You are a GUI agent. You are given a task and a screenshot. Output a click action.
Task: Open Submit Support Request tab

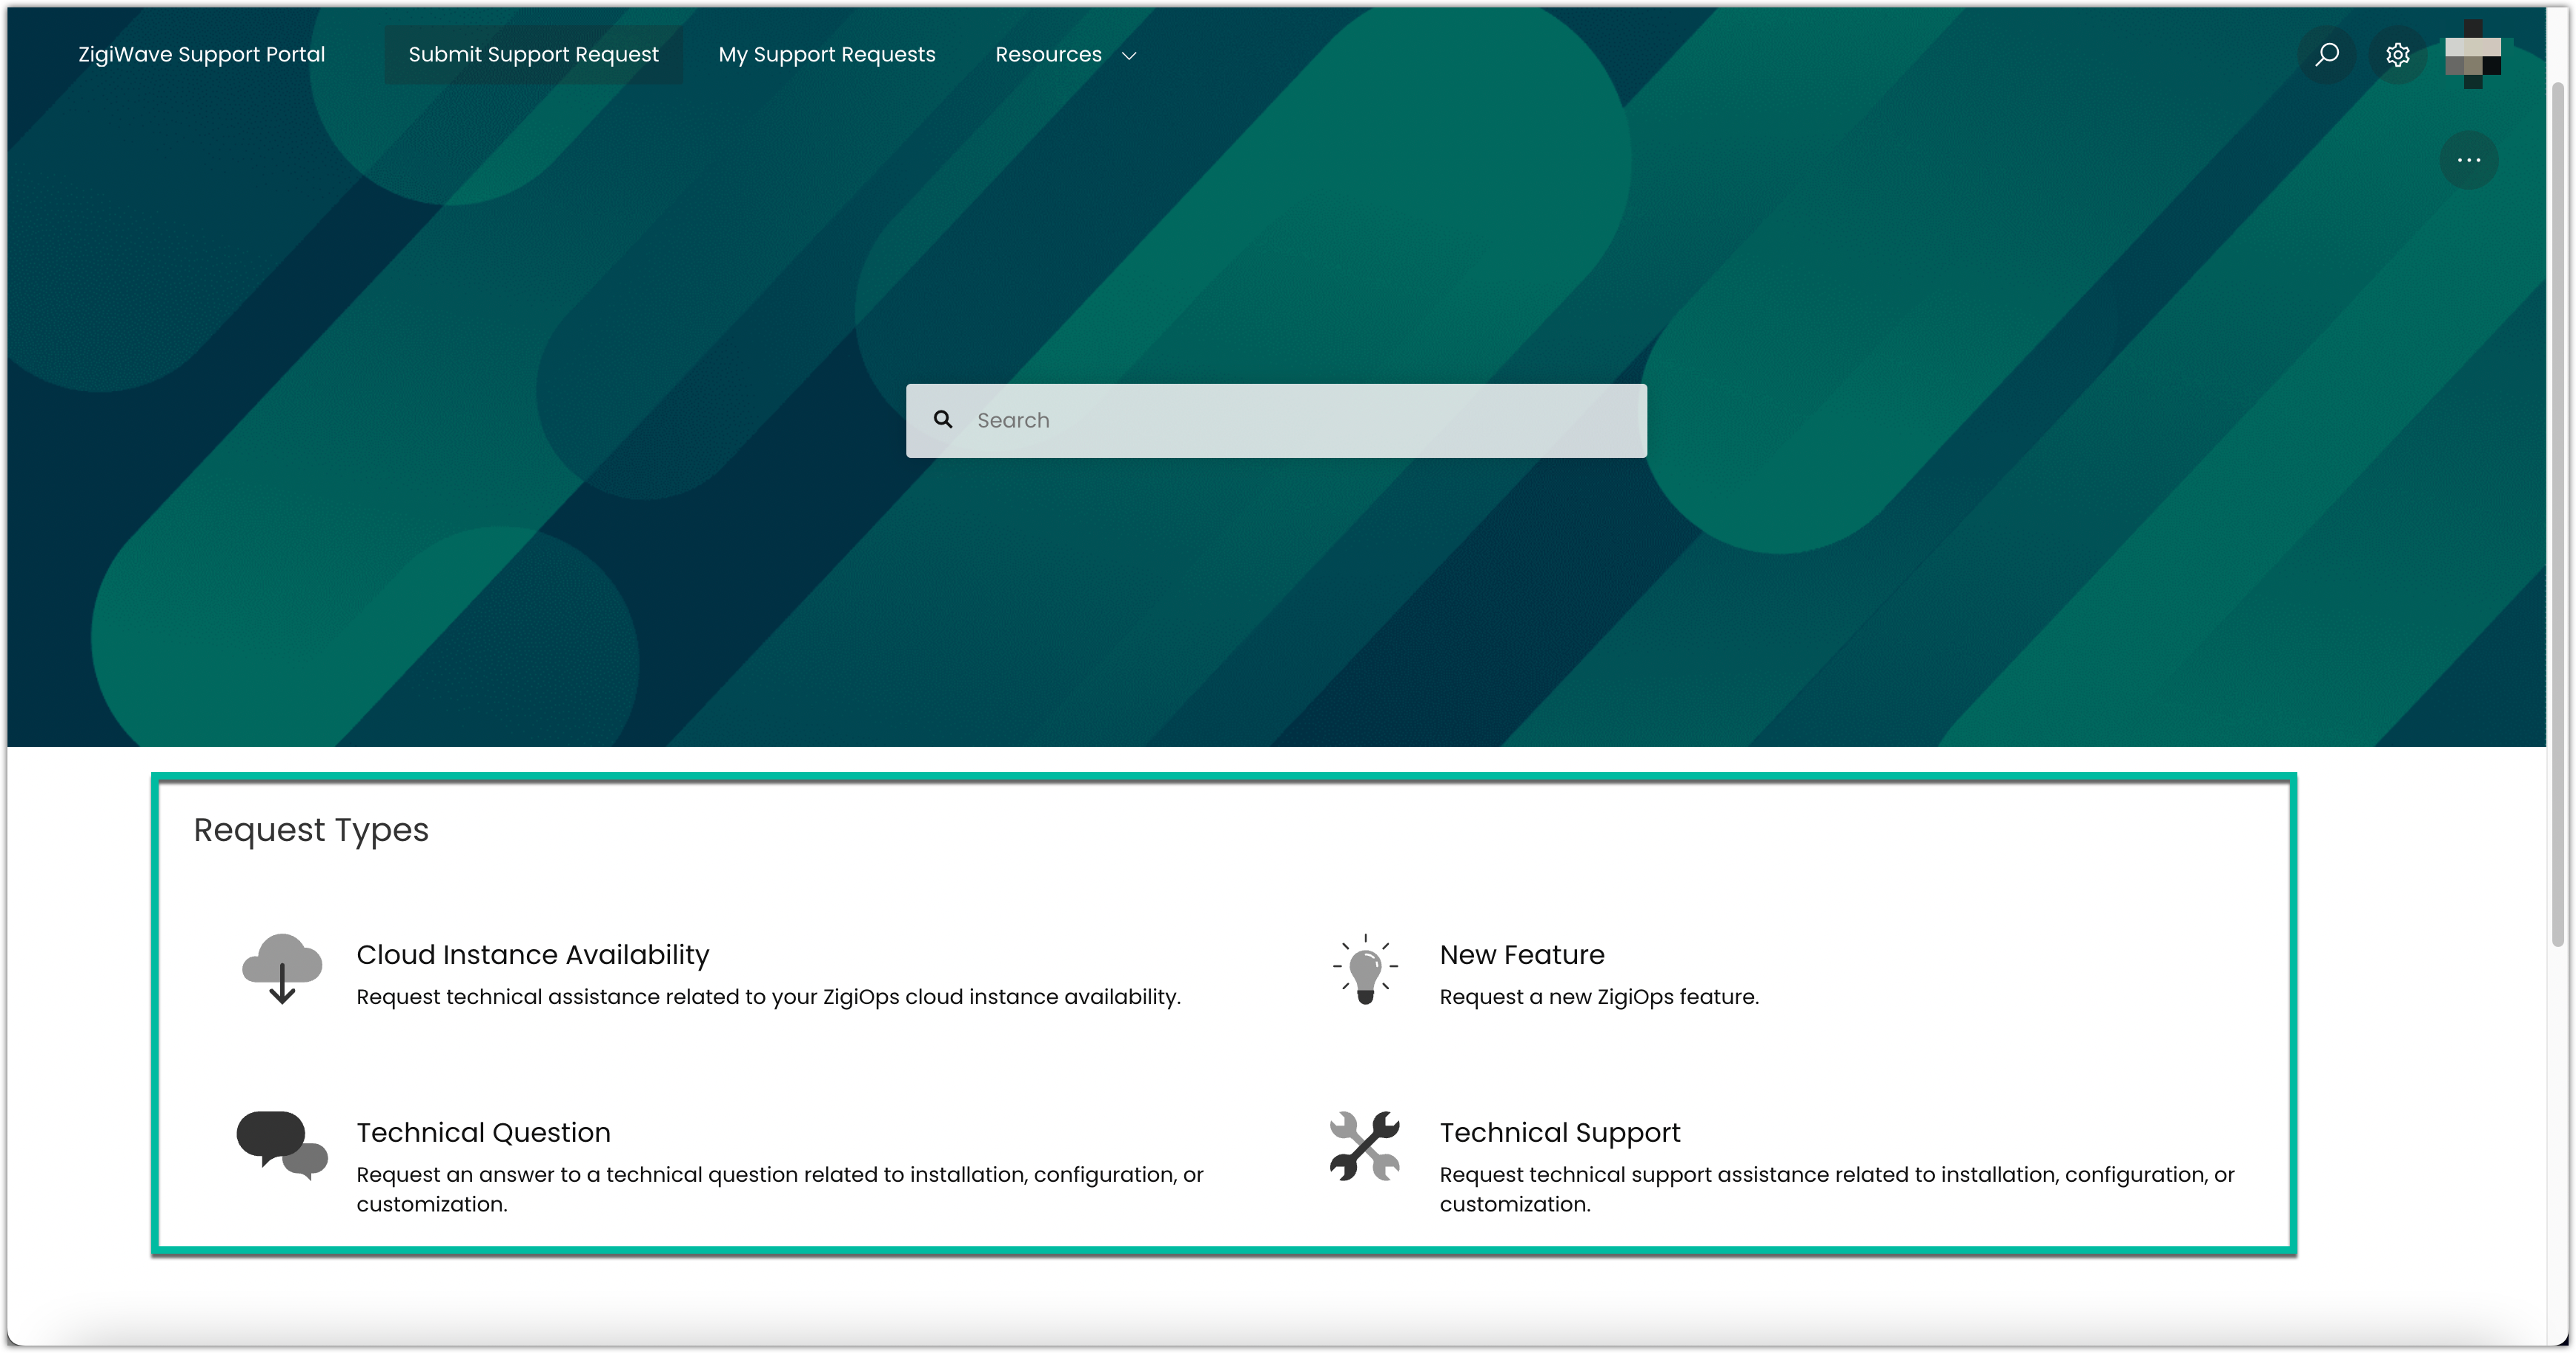[x=533, y=55]
